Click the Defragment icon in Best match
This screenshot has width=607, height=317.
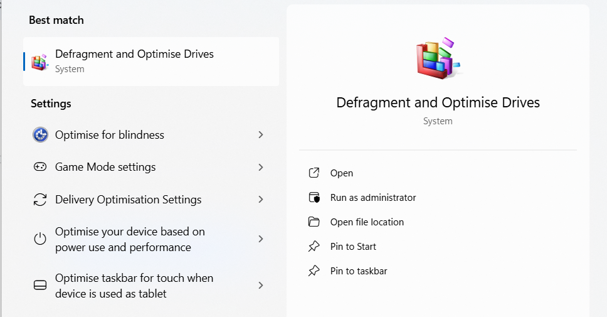tap(40, 62)
